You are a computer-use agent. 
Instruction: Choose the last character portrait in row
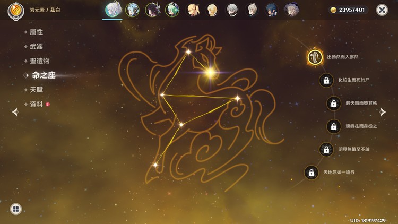[291, 10]
